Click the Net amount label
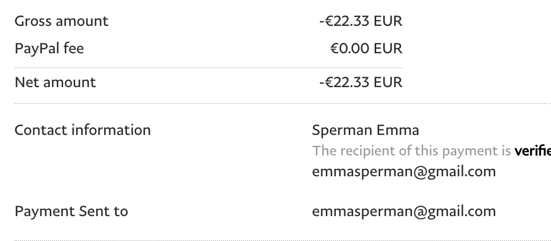The height and width of the screenshot is (241, 551). [x=55, y=82]
